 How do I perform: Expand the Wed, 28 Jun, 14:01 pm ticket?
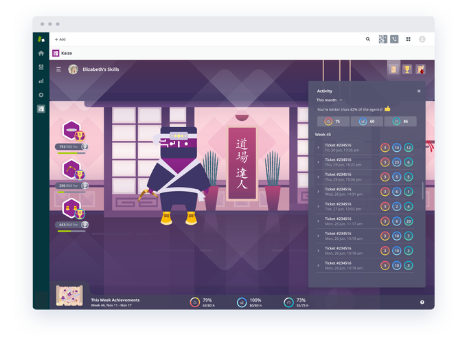[318, 192]
